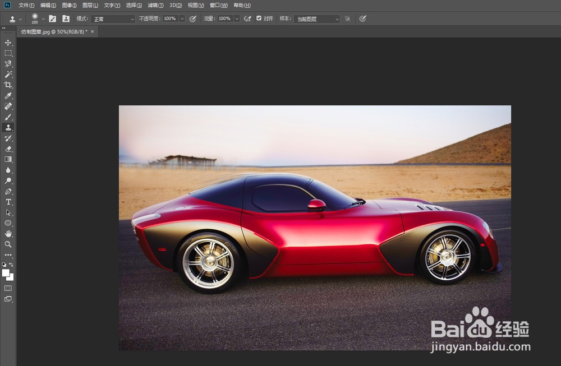Viewport: 561px width, 366px height.
Task: Open the 样本 sample dropdown
Action: [x=316, y=19]
